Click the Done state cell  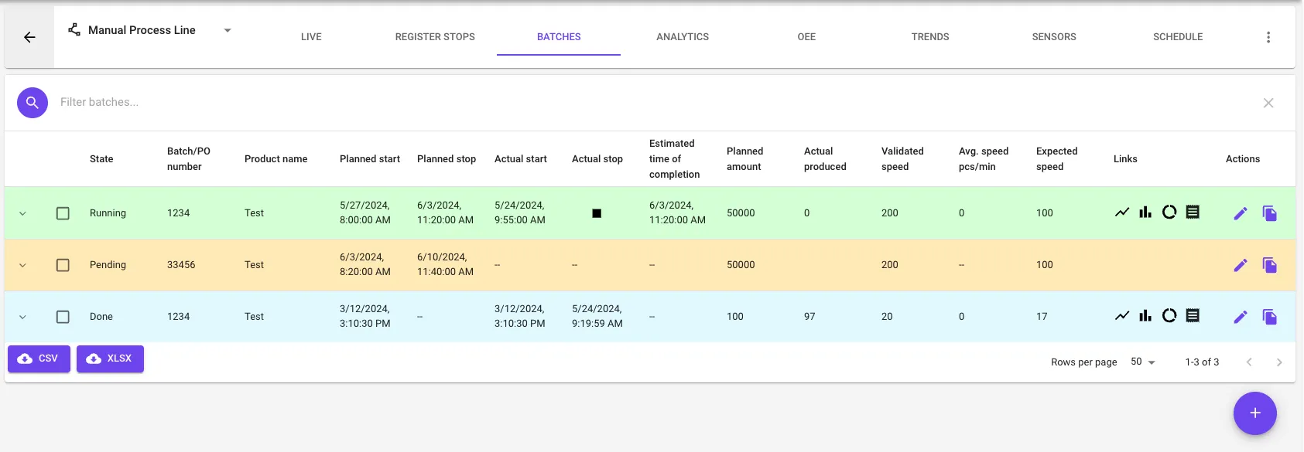tap(101, 317)
